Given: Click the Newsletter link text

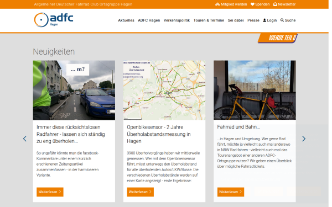Looking at the screenshot, I should 287,4.
